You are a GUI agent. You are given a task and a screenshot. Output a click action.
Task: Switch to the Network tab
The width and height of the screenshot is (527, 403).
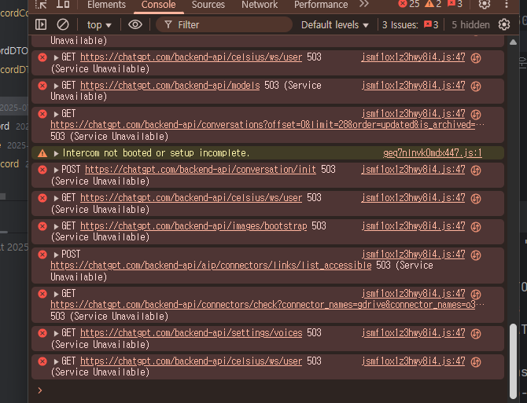coord(260,5)
